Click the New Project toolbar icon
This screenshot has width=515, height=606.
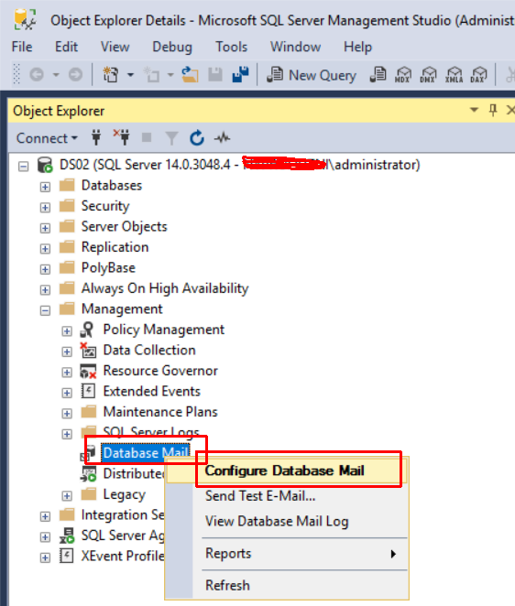(111, 74)
